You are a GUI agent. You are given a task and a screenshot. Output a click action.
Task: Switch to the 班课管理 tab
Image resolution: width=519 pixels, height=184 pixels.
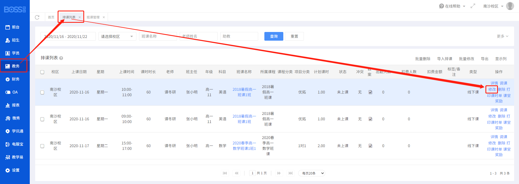(x=93, y=17)
